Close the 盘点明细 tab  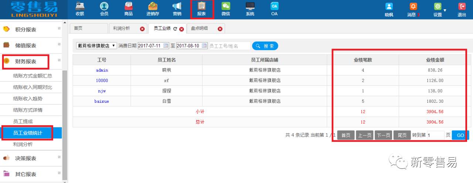tap(220, 29)
